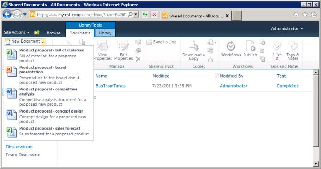Screen dimensions: 321x169
Task: Switch to the Browse tab
Action: (x=53, y=33)
